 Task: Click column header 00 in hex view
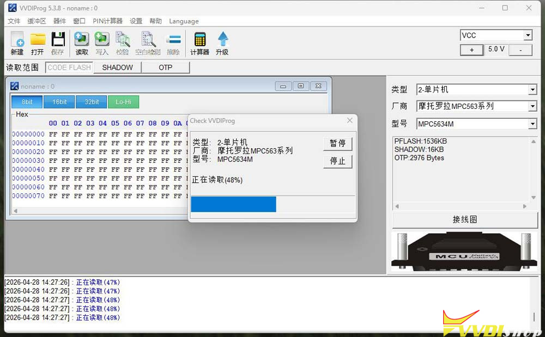click(x=53, y=123)
